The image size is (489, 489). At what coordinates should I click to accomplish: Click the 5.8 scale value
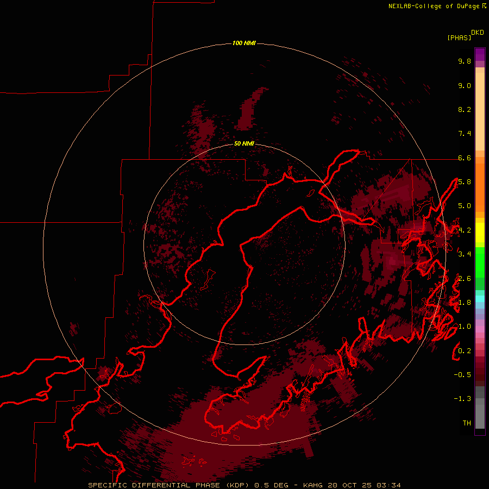pyautogui.click(x=465, y=182)
